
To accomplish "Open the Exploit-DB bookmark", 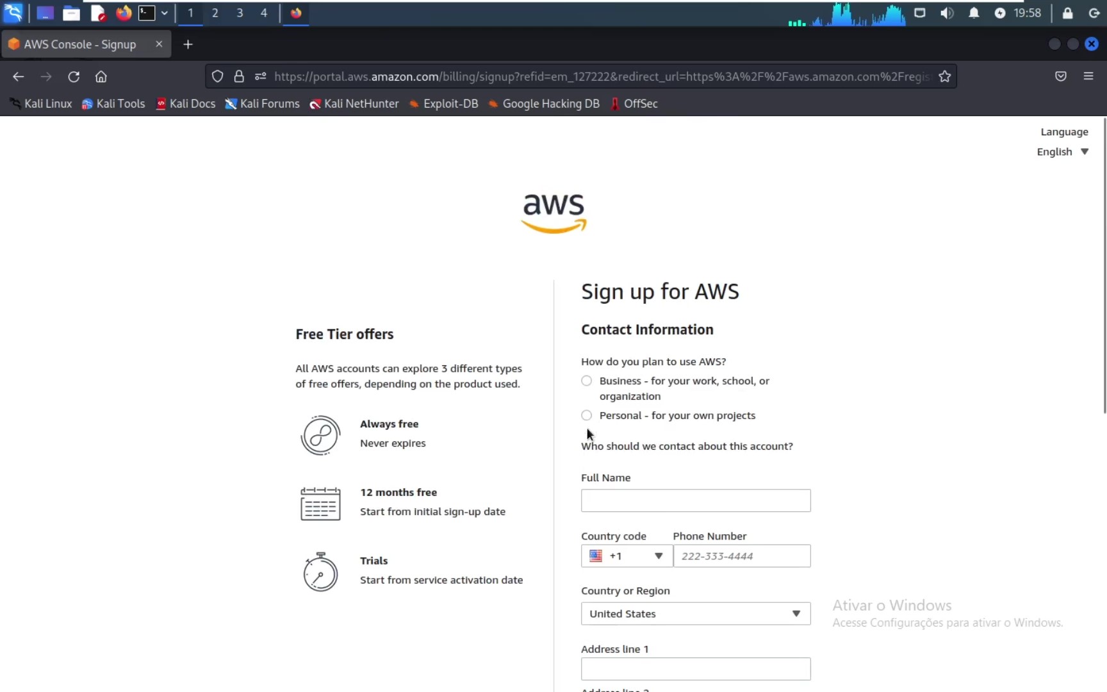I will 444,104.
